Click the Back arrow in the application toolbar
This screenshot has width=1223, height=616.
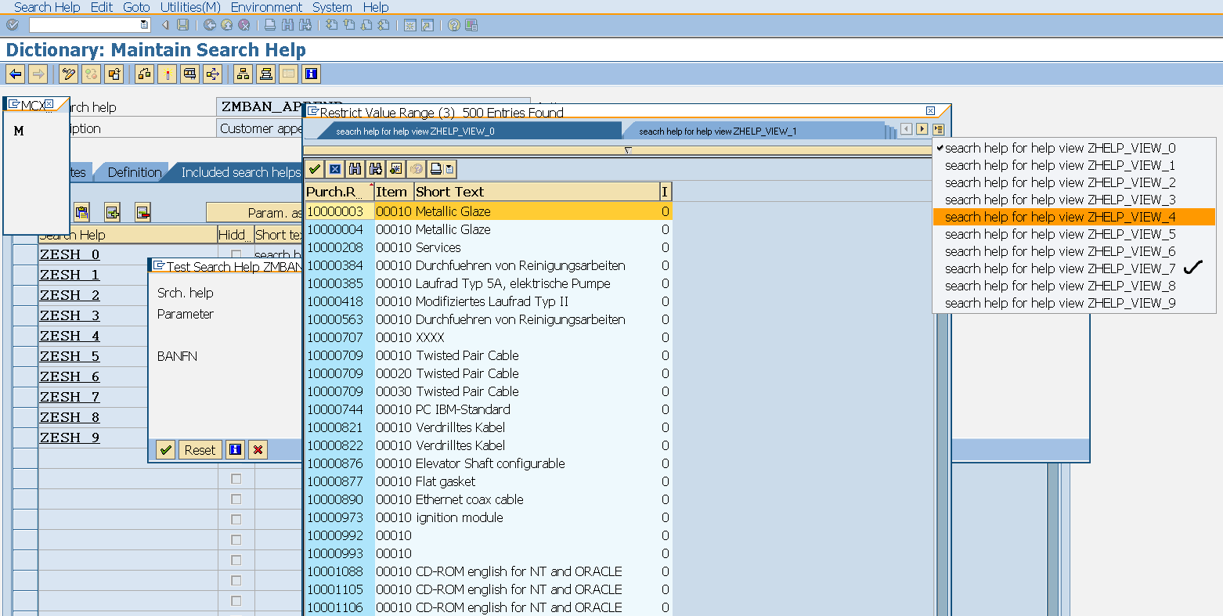16,74
